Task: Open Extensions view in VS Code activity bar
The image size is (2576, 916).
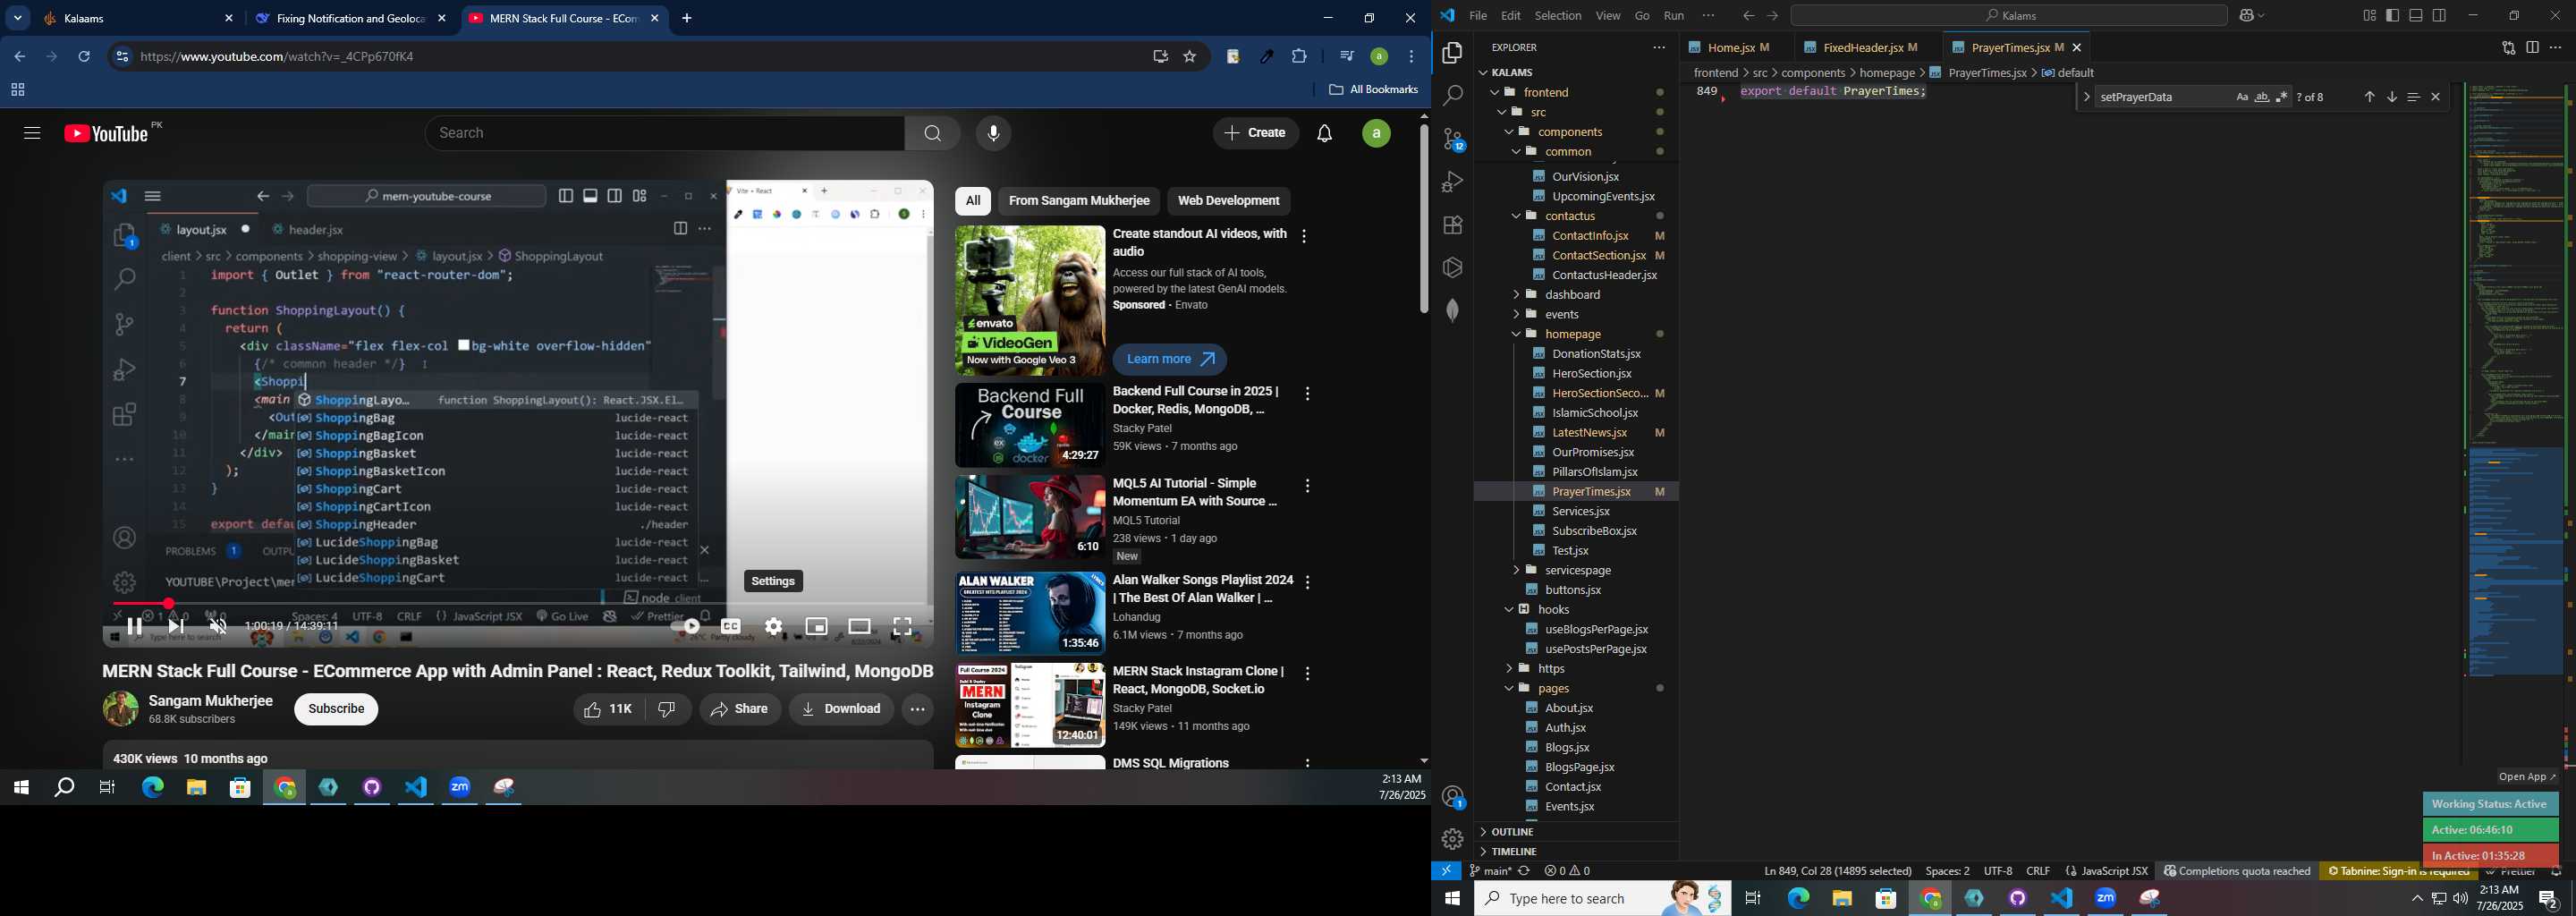Action: 1452,225
